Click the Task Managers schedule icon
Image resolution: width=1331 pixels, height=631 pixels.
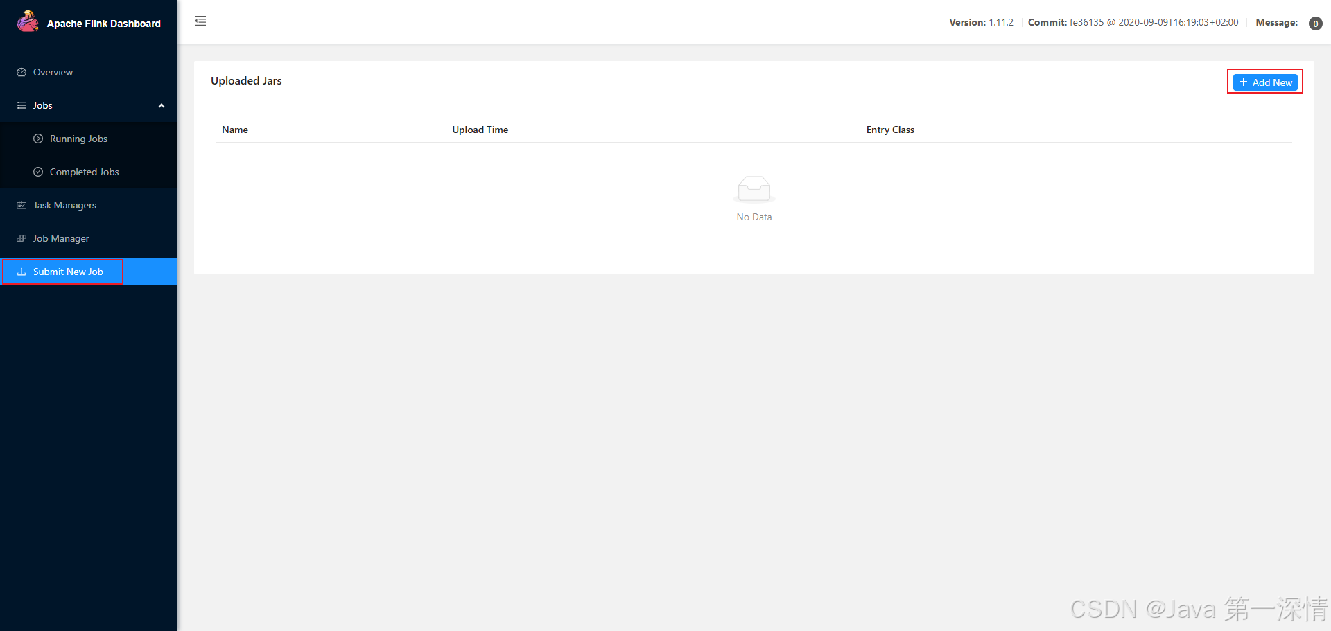[x=21, y=205]
